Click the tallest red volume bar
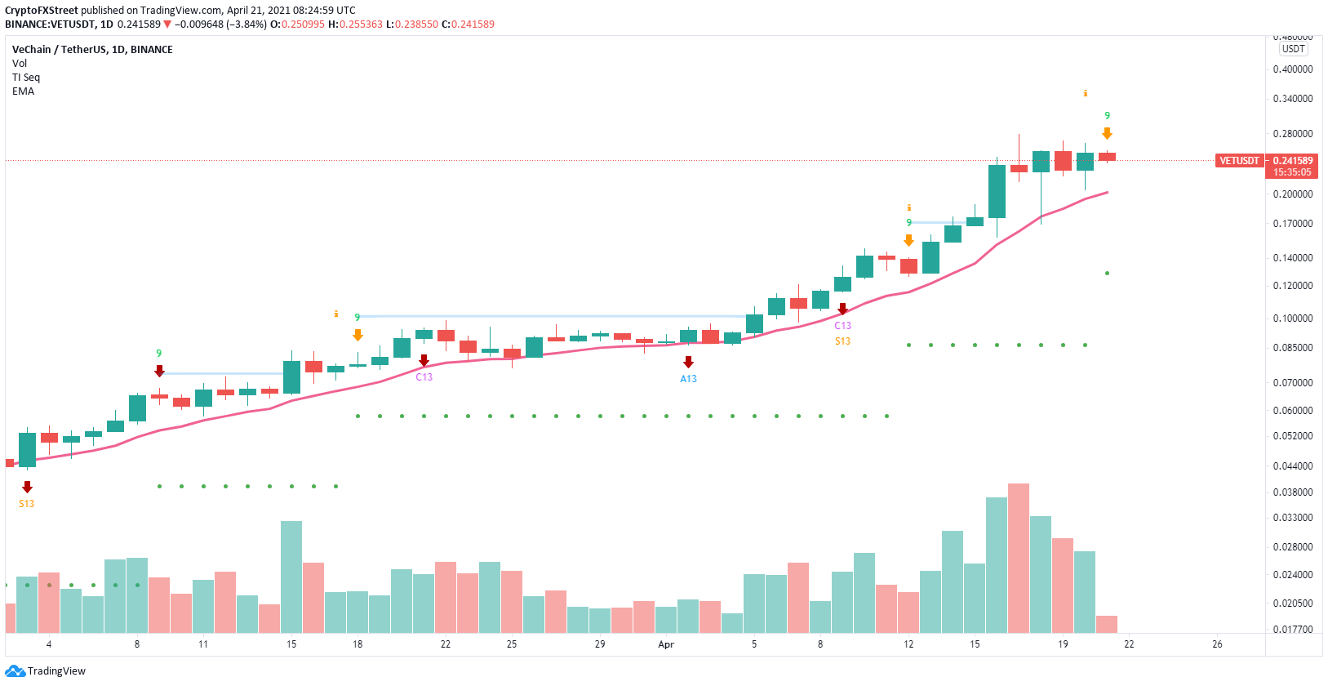This screenshot has height=686, width=1328. [1019, 559]
